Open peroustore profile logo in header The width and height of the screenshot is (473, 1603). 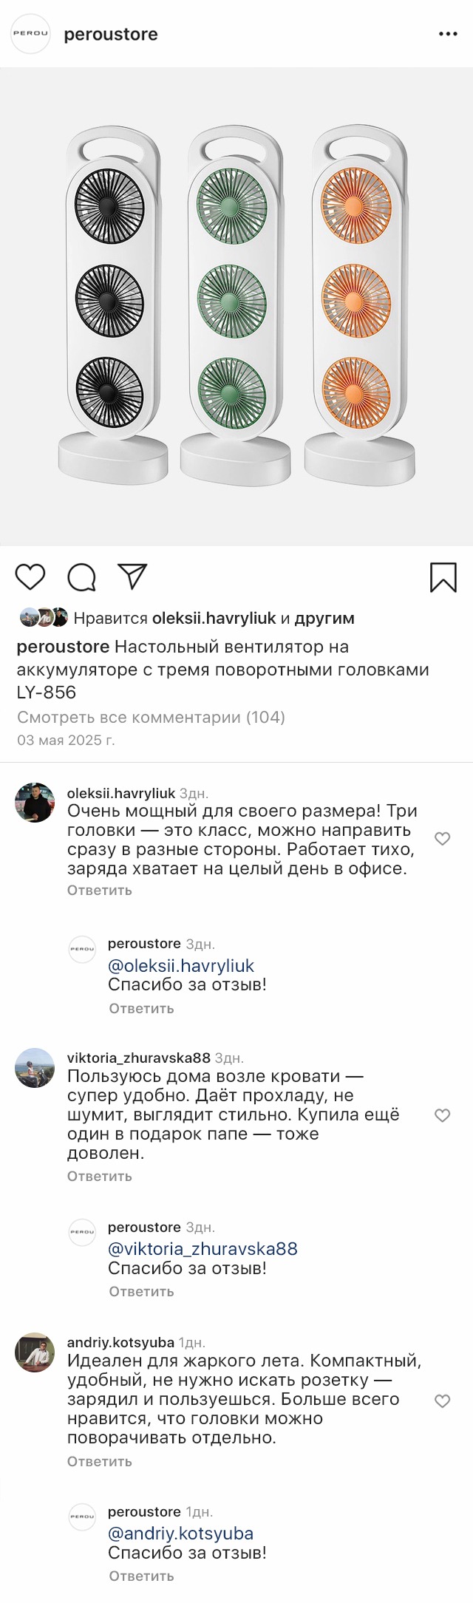click(30, 34)
